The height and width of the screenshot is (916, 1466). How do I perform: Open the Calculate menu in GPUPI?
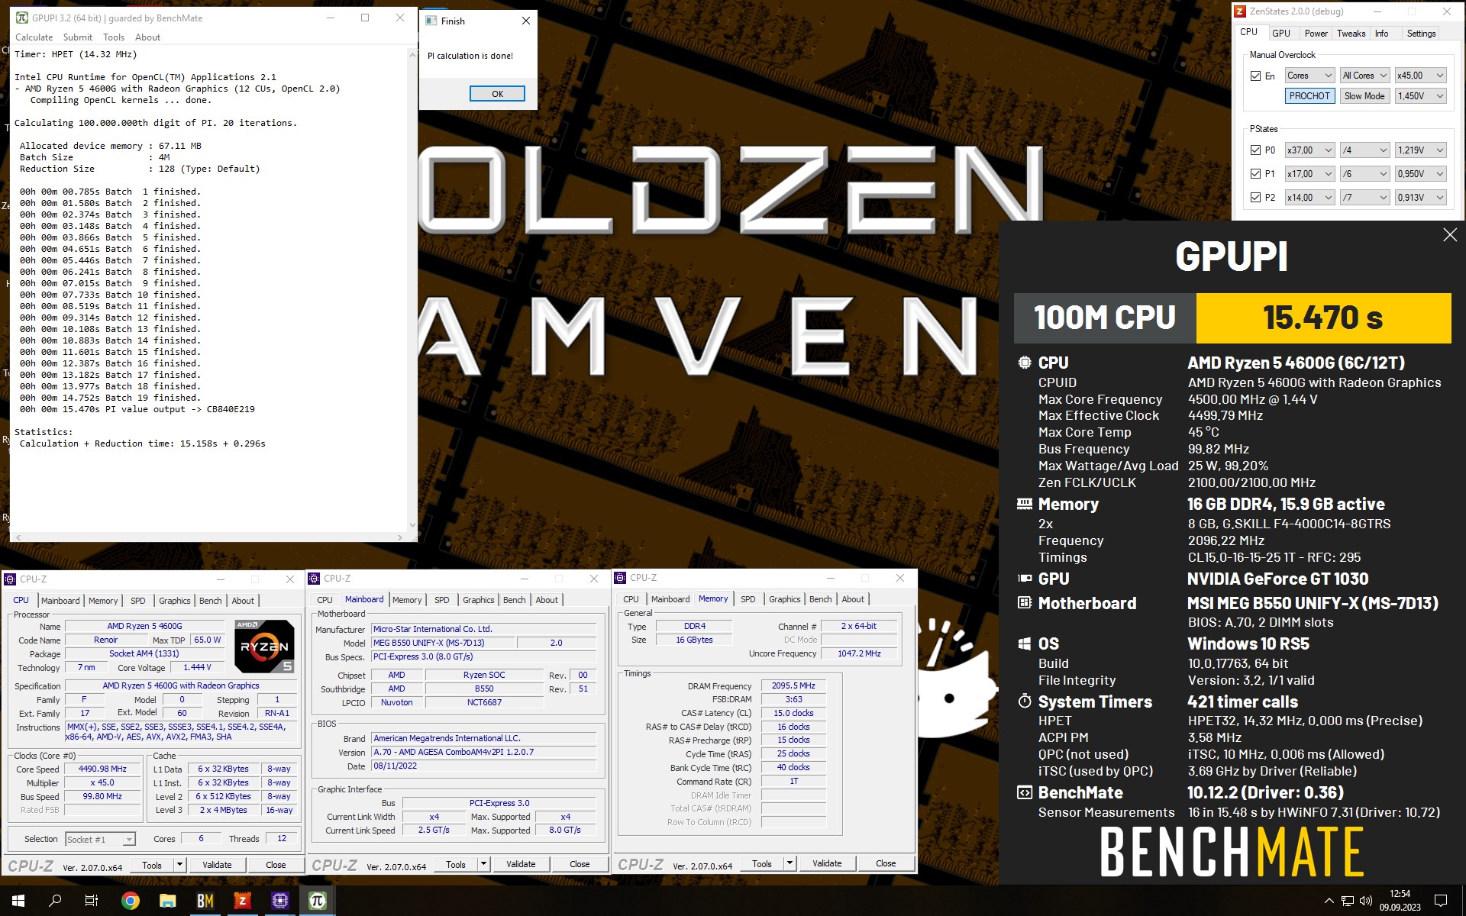coord(34,37)
